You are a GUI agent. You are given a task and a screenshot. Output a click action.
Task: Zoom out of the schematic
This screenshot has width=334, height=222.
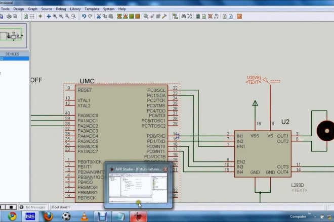click(x=61, y=16)
